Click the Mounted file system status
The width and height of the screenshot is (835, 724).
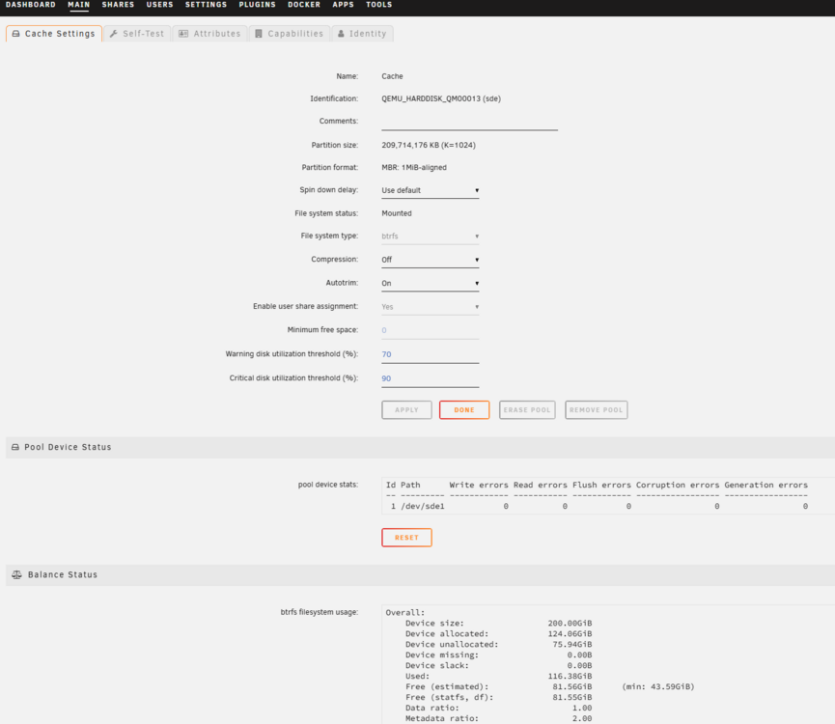(x=396, y=213)
